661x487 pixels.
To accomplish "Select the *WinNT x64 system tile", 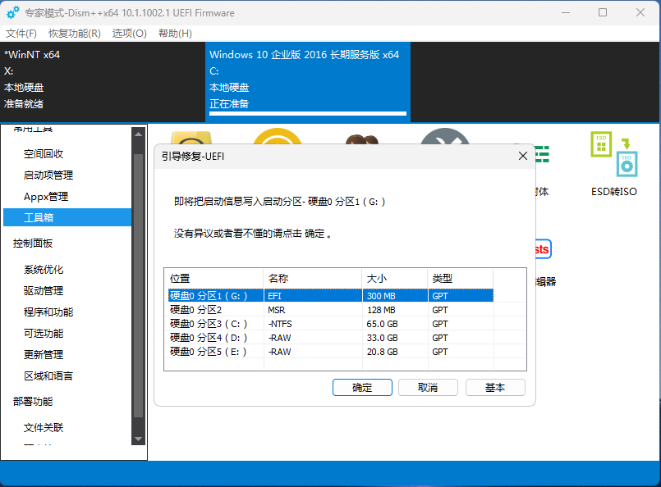I will click(103, 82).
